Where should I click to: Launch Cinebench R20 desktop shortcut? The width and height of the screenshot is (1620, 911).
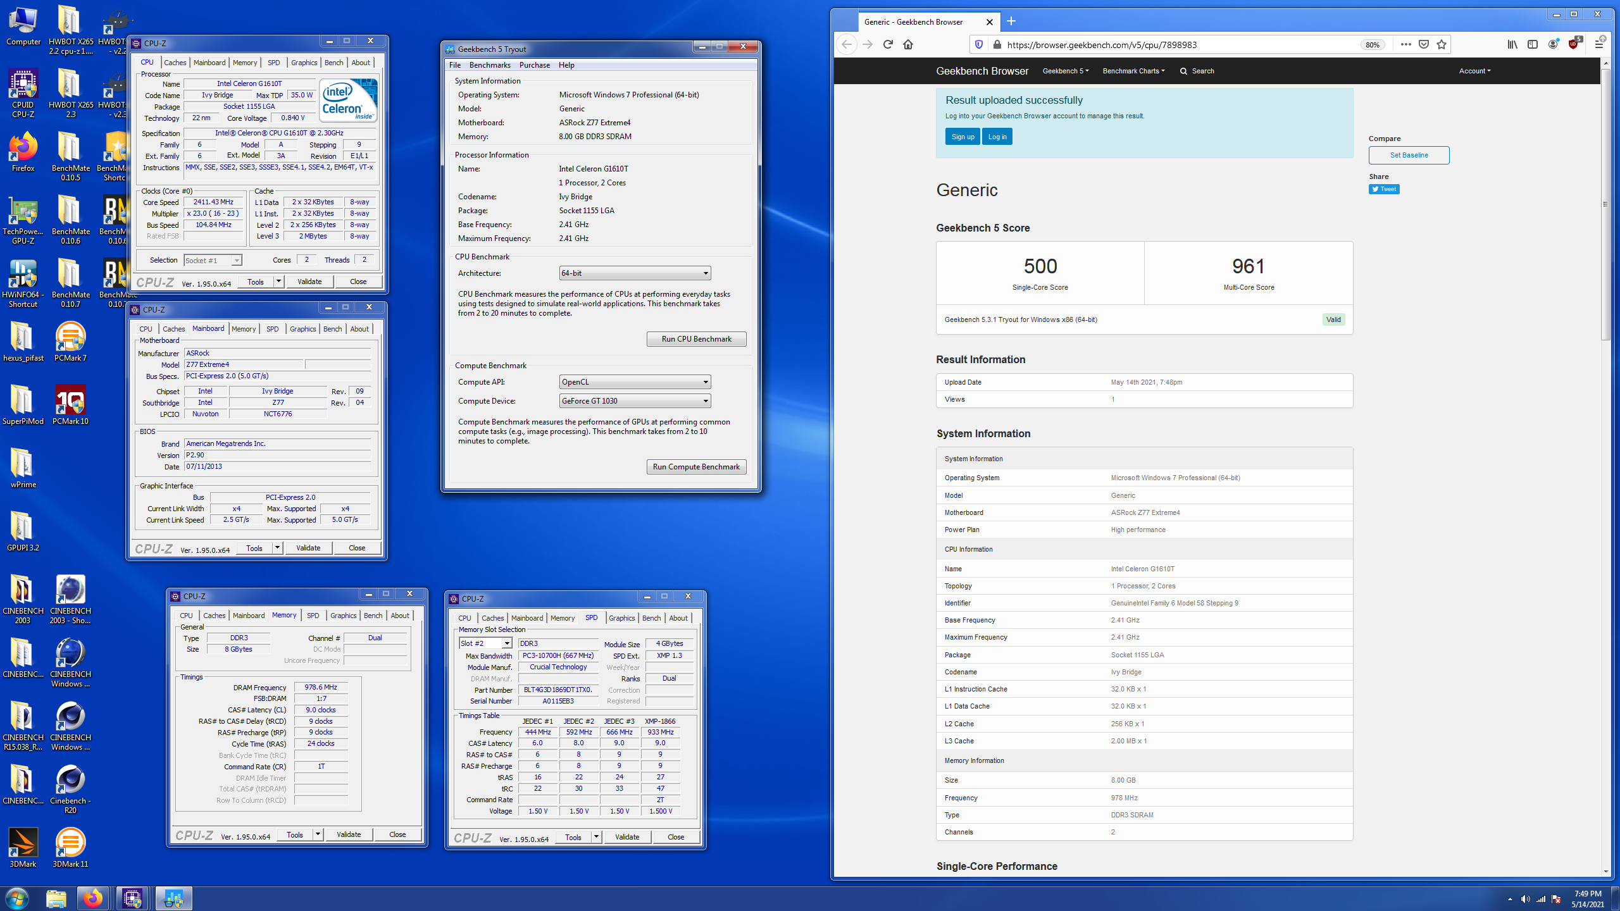click(70, 790)
